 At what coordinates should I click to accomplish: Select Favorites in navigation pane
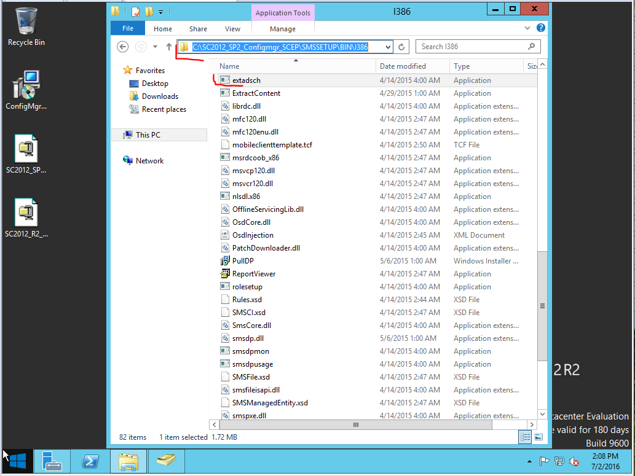coord(150,71)
